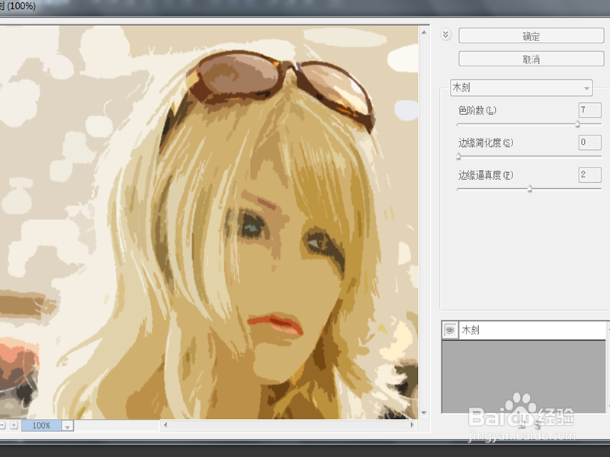Click the 色阶数 slider handle
The image size is (610, 457).
point(578,124)
